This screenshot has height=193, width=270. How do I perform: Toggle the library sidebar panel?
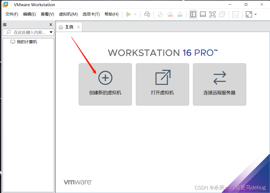193,14
